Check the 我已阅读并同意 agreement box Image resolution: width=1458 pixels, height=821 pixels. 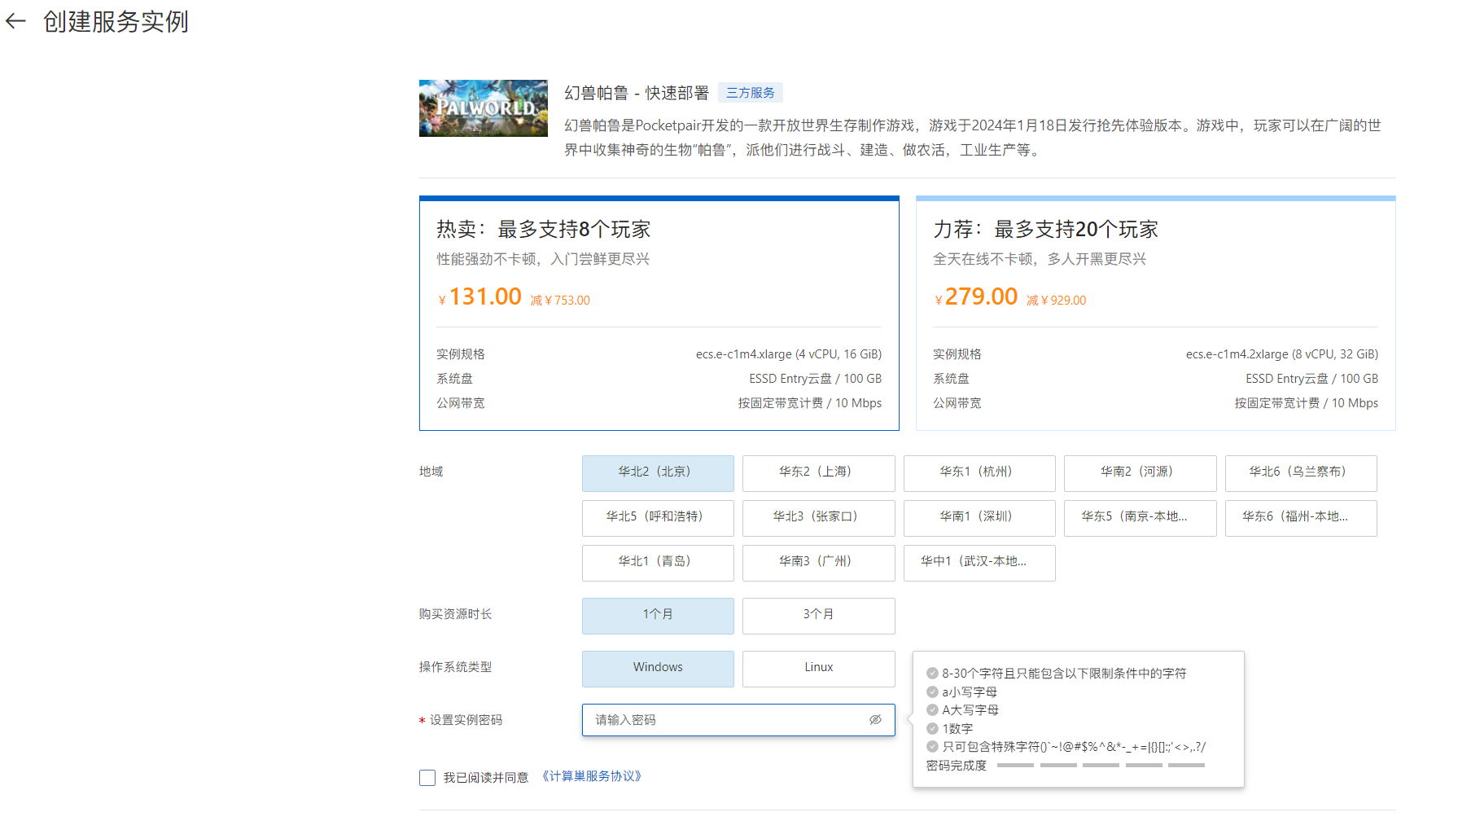[427, 778]
